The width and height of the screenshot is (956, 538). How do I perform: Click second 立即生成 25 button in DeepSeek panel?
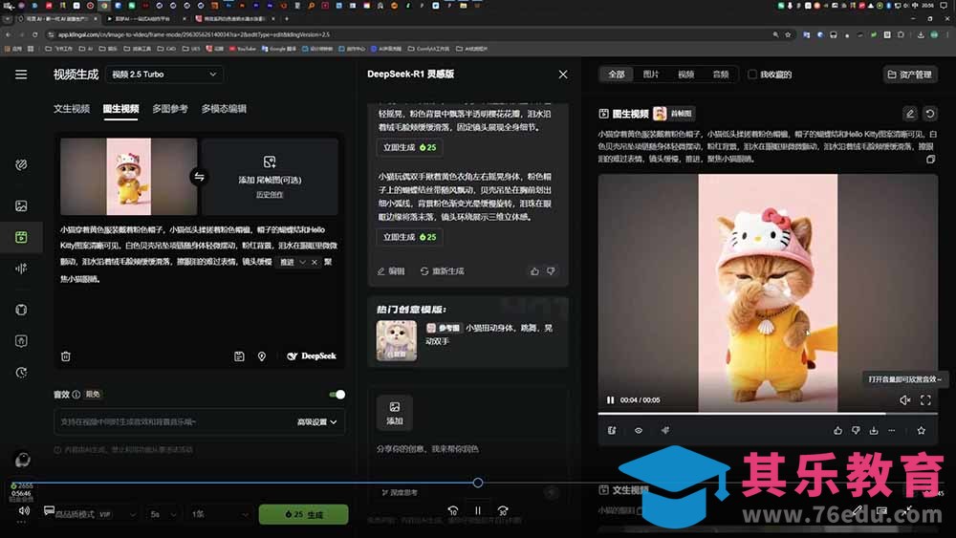pyautogui.click(x=409, y=237)
